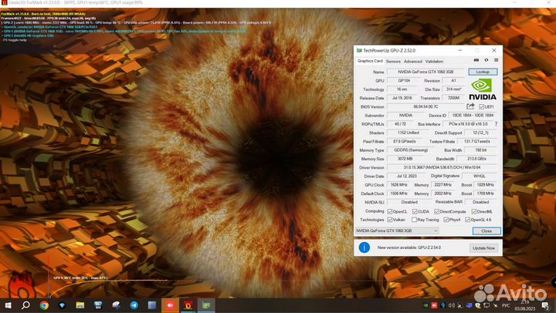Open File Explorer from the taskbar

80,305
